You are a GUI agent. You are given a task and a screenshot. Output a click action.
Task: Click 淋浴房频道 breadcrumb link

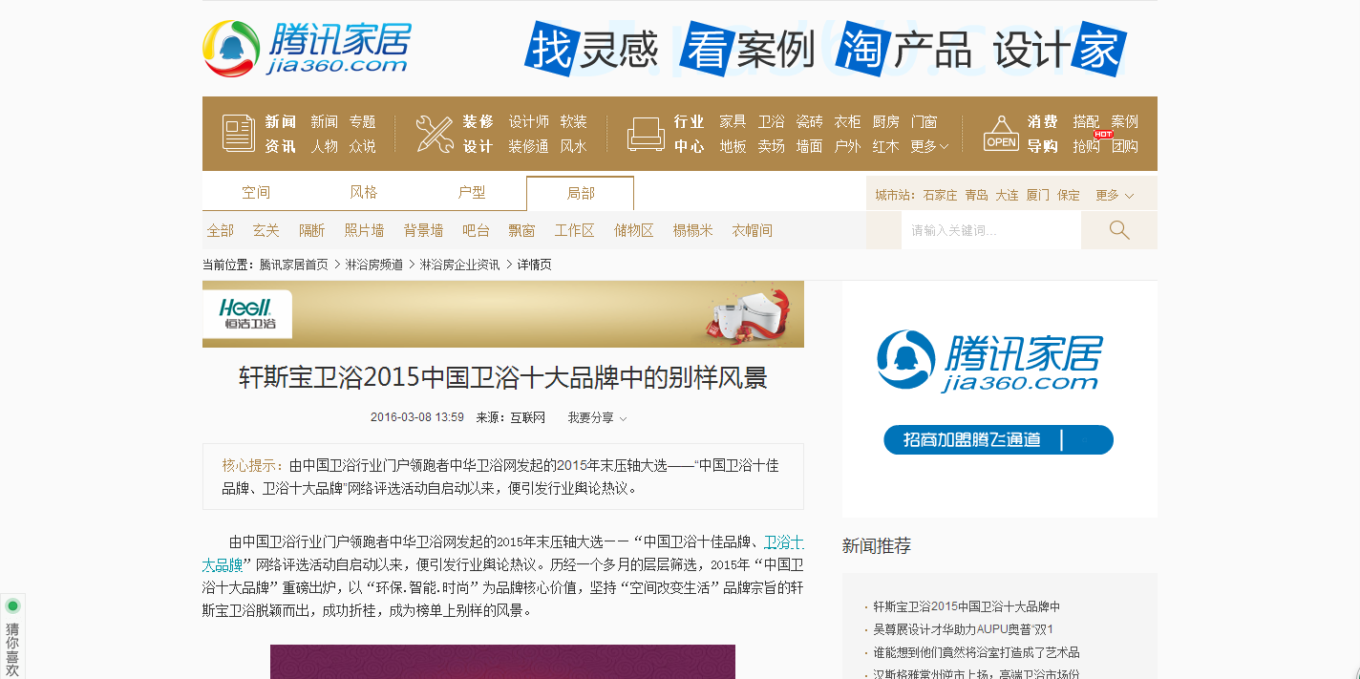point(373,265)
